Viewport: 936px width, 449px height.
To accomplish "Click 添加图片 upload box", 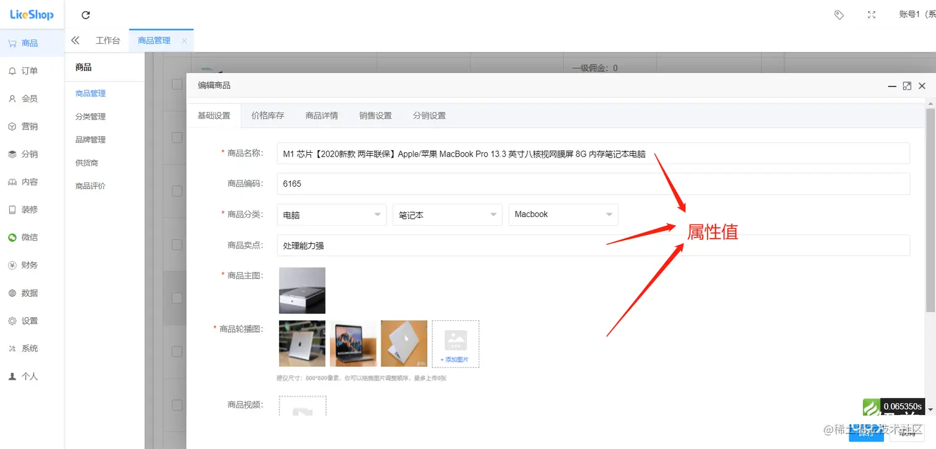I will (x=456, y=344).
